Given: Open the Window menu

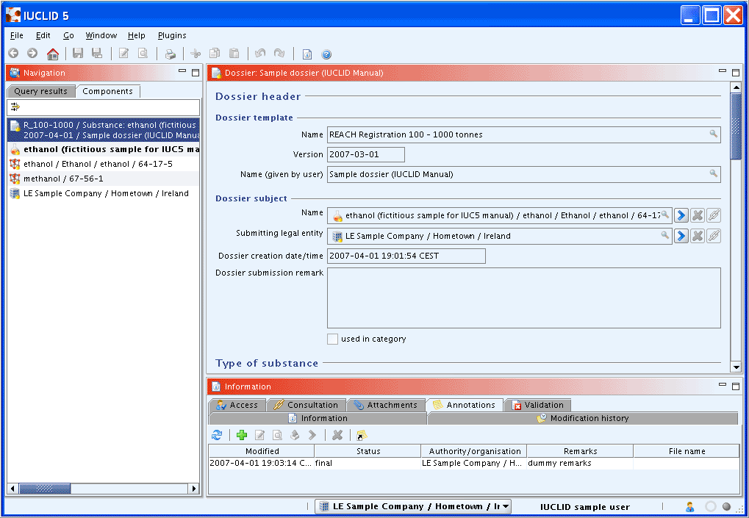Looking at the screenshot, I should [x=101, y=35].
